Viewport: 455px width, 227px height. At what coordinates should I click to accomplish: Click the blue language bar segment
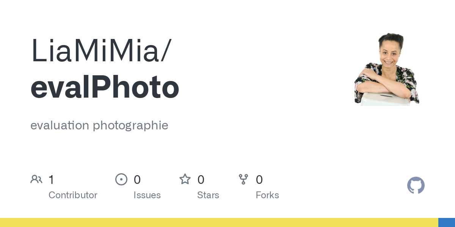point(447,222)
